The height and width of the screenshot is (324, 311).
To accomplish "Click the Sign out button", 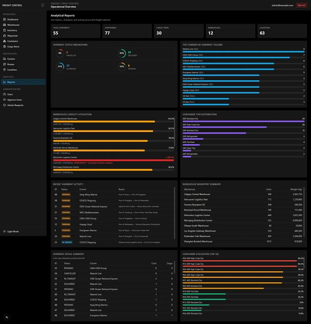I will coord(301,5).
